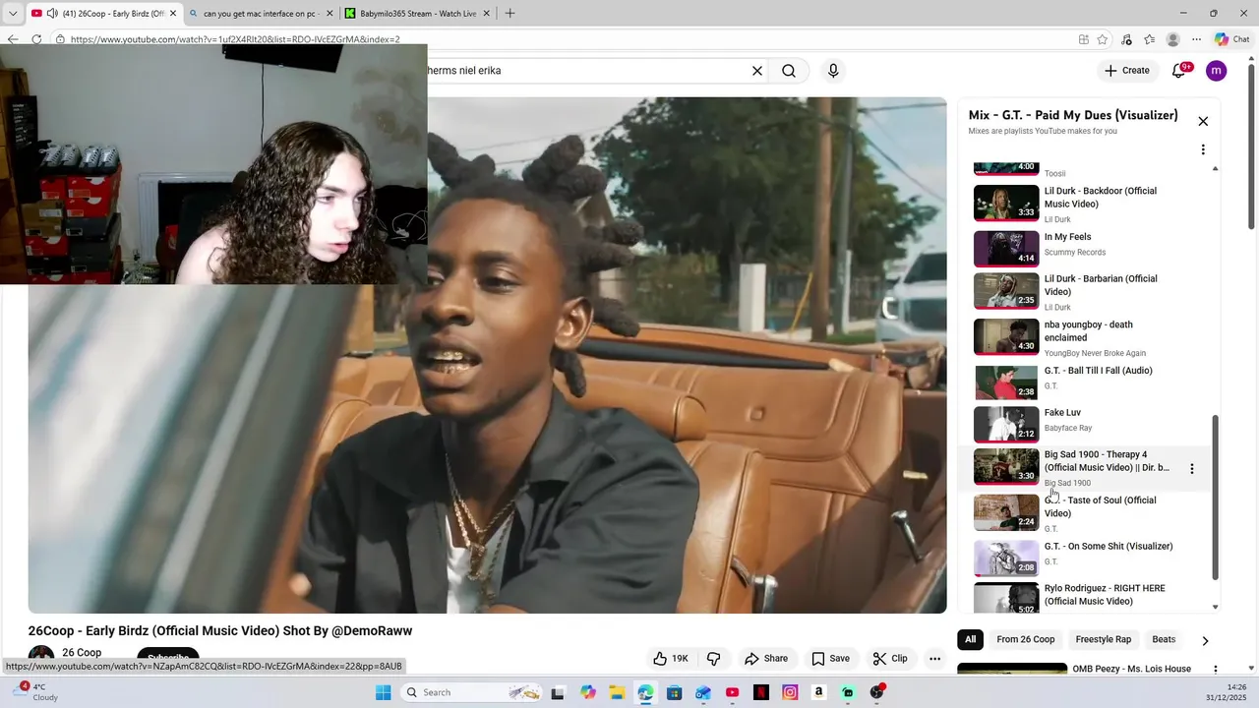
Task: Mute the YouTube tab via speaker icon
Action: click(52, 14)
